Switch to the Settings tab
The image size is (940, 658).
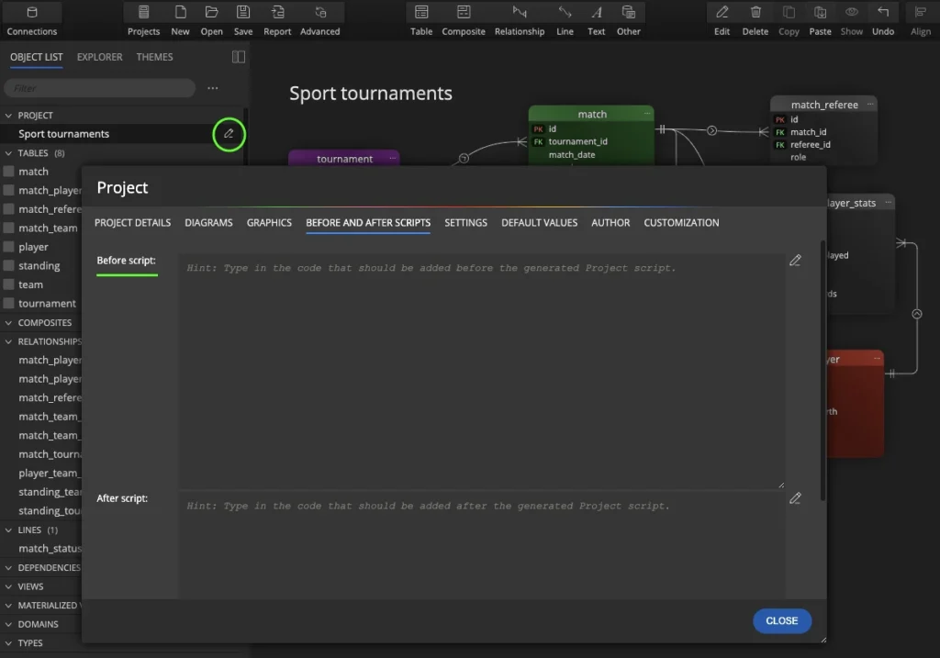[465, 223]
